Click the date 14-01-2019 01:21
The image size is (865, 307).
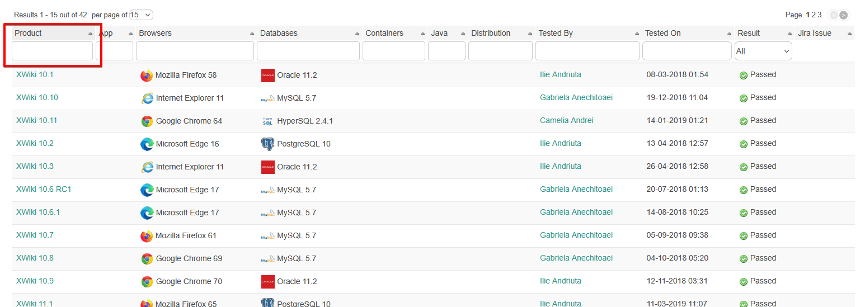[x=677, y=120]
